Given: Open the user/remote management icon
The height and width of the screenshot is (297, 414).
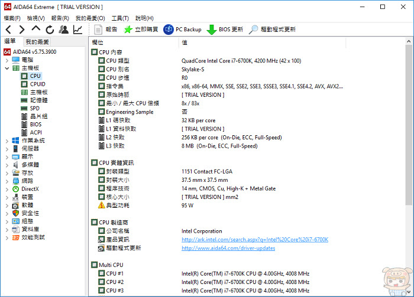Looking at the screenshot, I should (x=64, y=30).
